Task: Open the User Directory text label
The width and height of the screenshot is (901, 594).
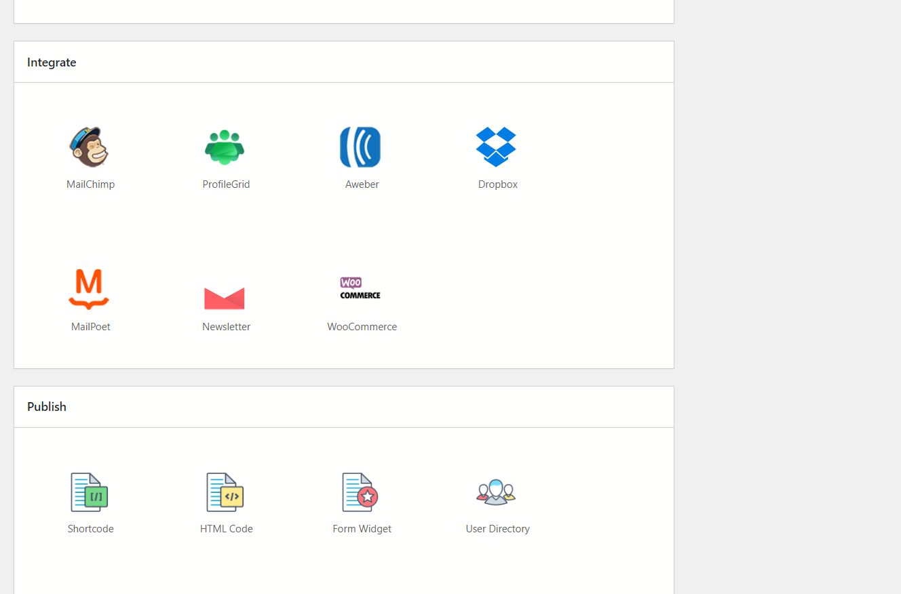Action: [497, 528]
